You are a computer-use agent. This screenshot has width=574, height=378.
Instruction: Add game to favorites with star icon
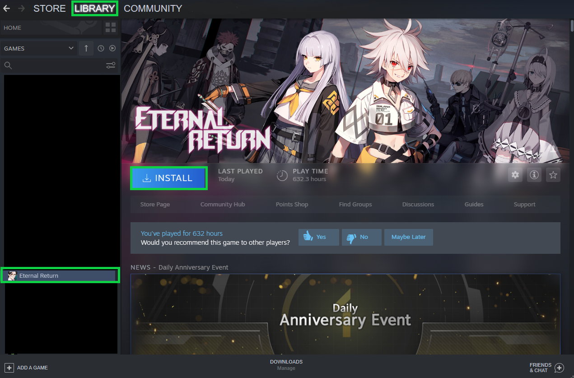click(553, 175)
